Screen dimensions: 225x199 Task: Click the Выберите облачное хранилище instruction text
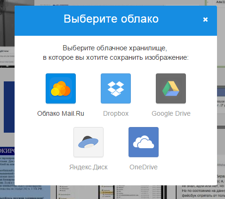click(116, 53)
